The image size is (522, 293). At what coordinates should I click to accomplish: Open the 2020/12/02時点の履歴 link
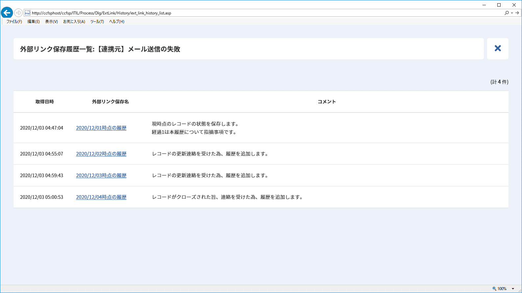tap(101, 154)
